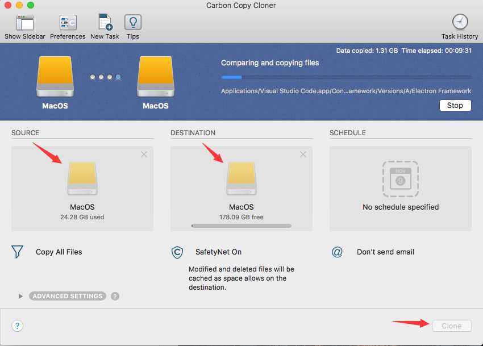
Task: Select the SOURCE MacOS disk icon
Action: [82, 179]
